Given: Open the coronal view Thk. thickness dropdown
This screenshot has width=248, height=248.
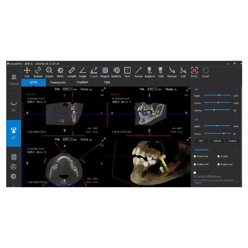Looking at the screenshot, I should pyautogui.click(x=67, y=89).
